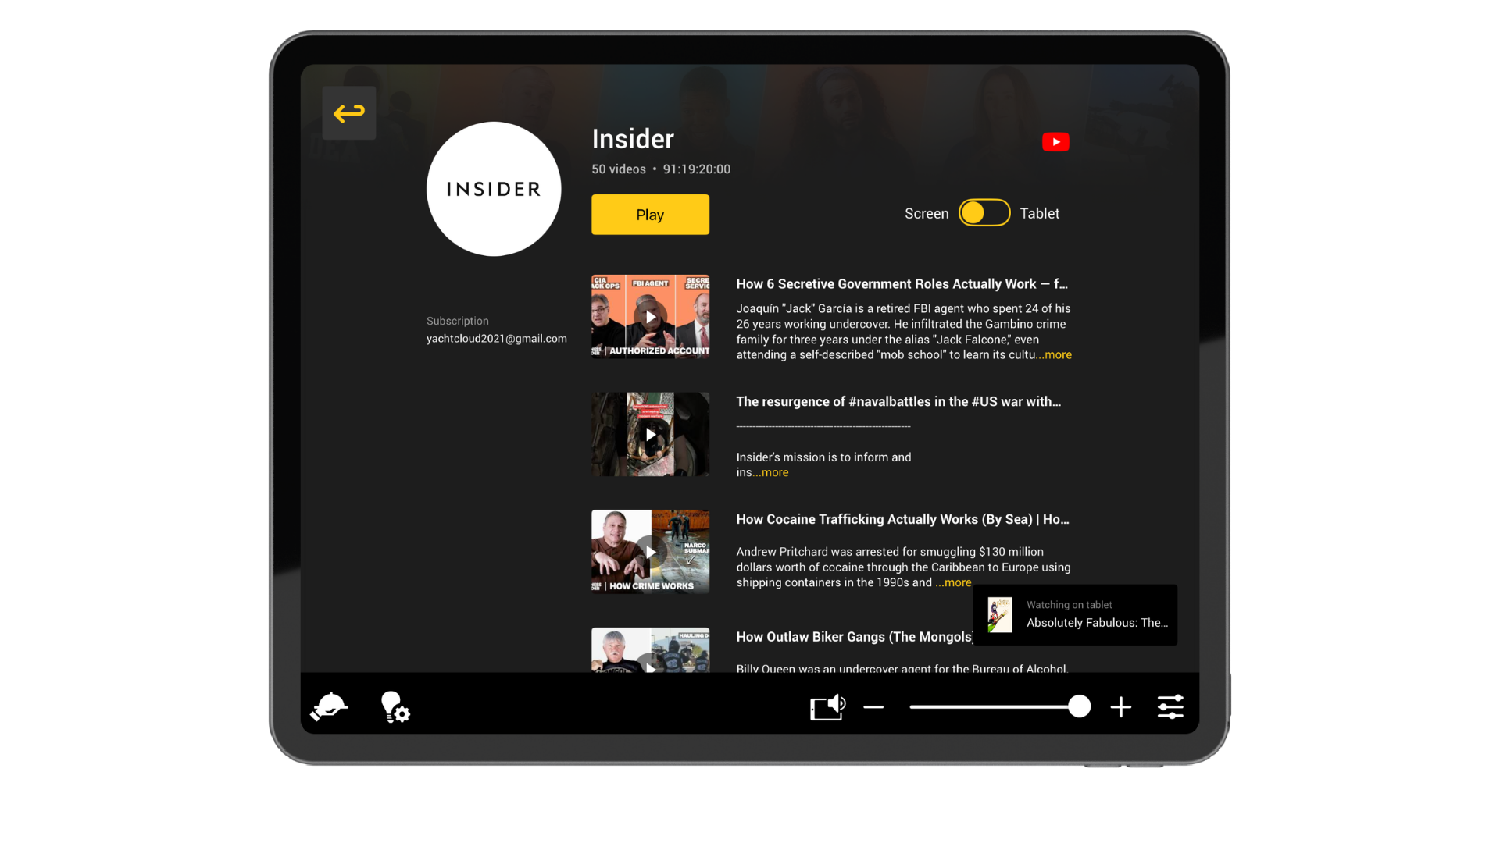This screenshot has width=1500, height=843.
Task: Select the 'Tablet' output label
Action: tap(1040, 214)
